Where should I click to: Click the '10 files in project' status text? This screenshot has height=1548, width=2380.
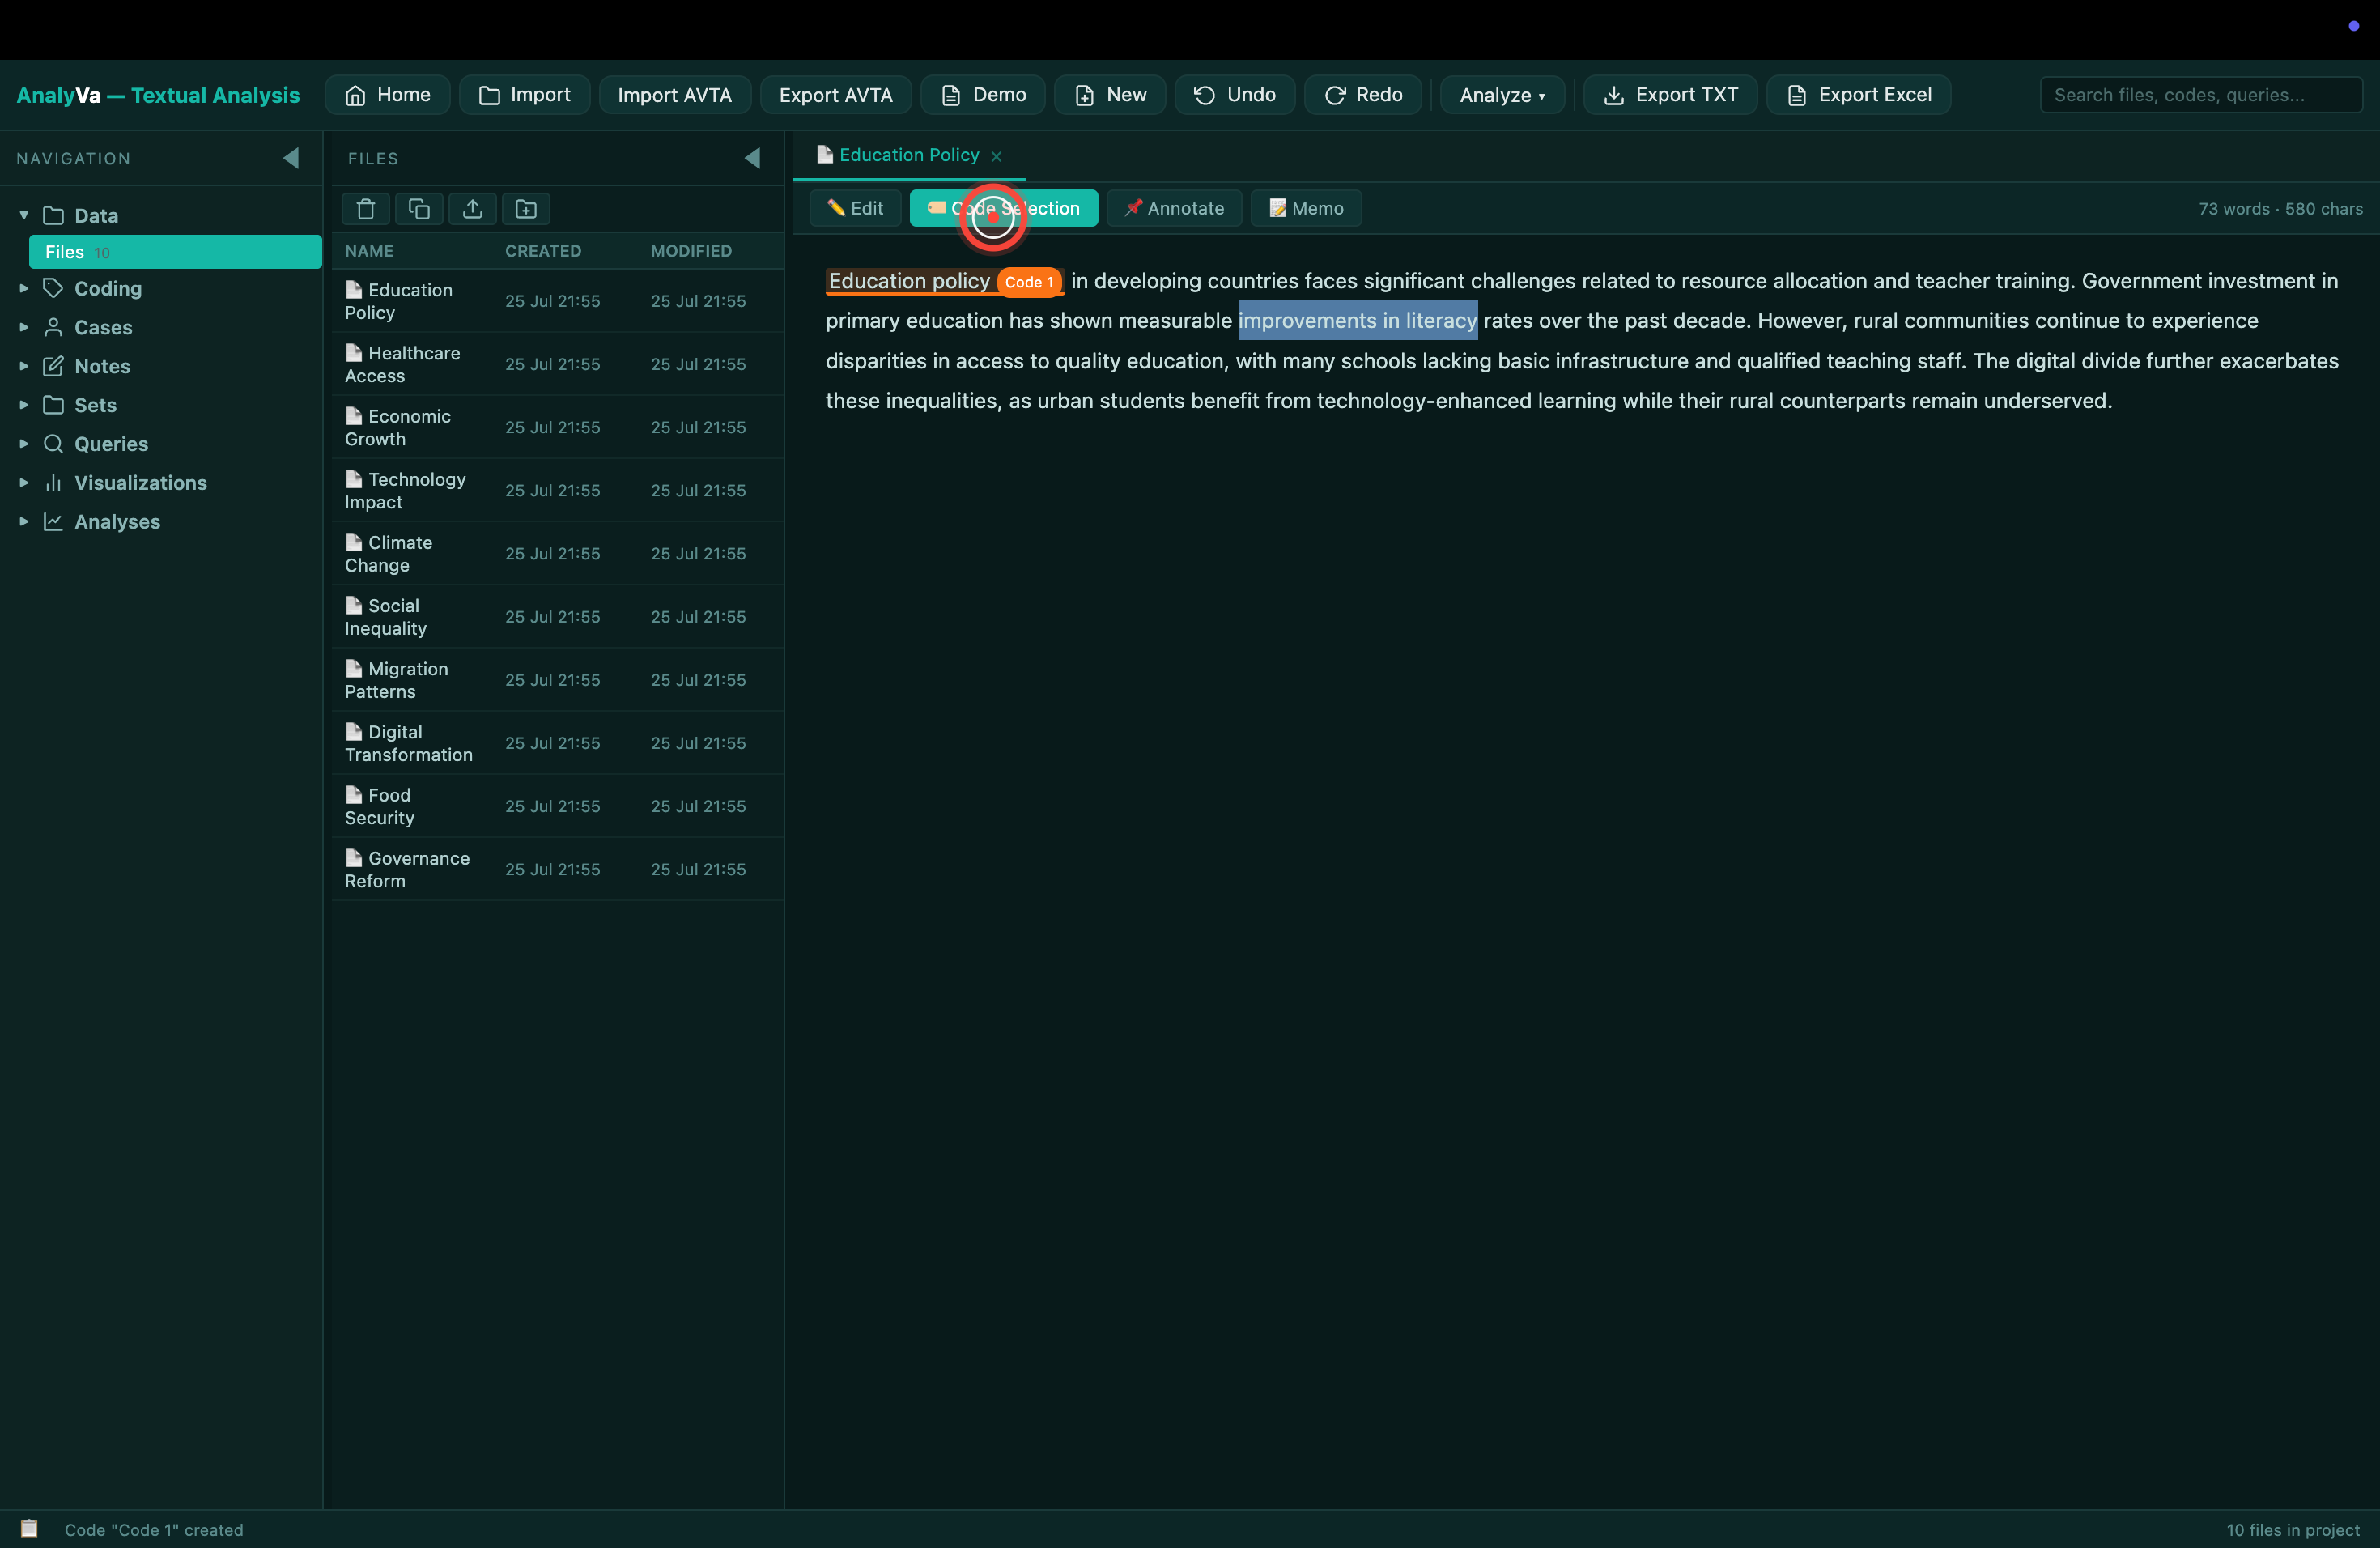coord(2292,1530)
